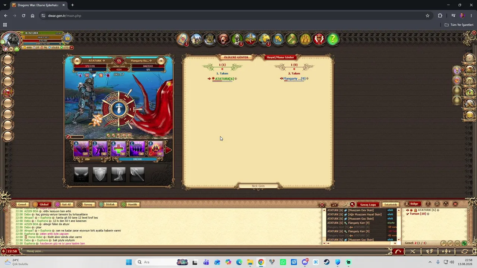This screenshot has height=268, width=477.
Task: Click ATATURK[6] name in 1. Takım
Action: coord(224,79)
